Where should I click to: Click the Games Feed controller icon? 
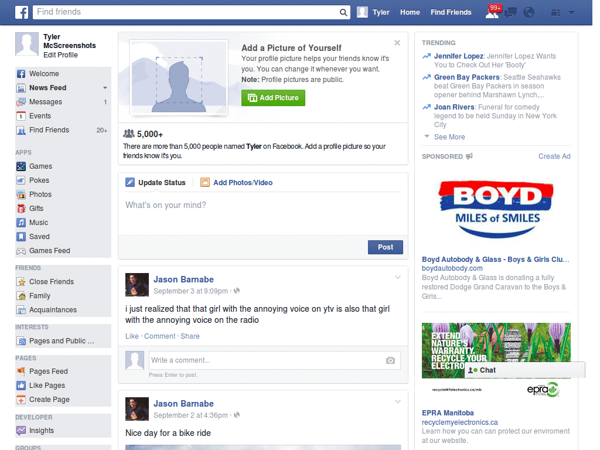point(21,251)
